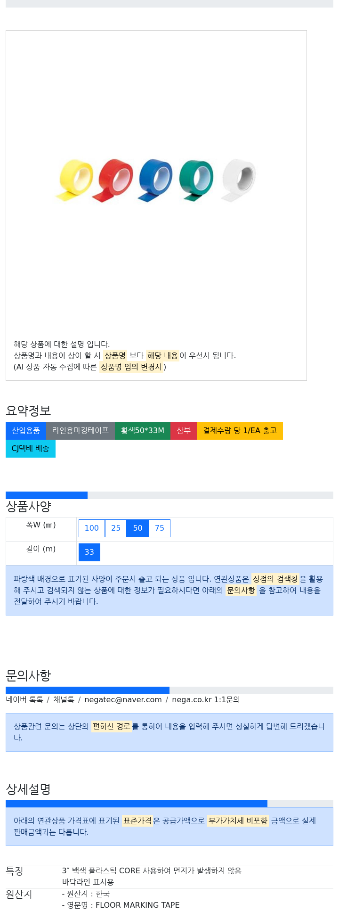
Task: Click the negatec@naver.com email address
Action: tap(123, 700)
